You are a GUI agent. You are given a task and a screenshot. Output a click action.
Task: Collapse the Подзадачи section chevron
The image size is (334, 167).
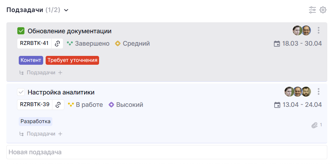66,10
